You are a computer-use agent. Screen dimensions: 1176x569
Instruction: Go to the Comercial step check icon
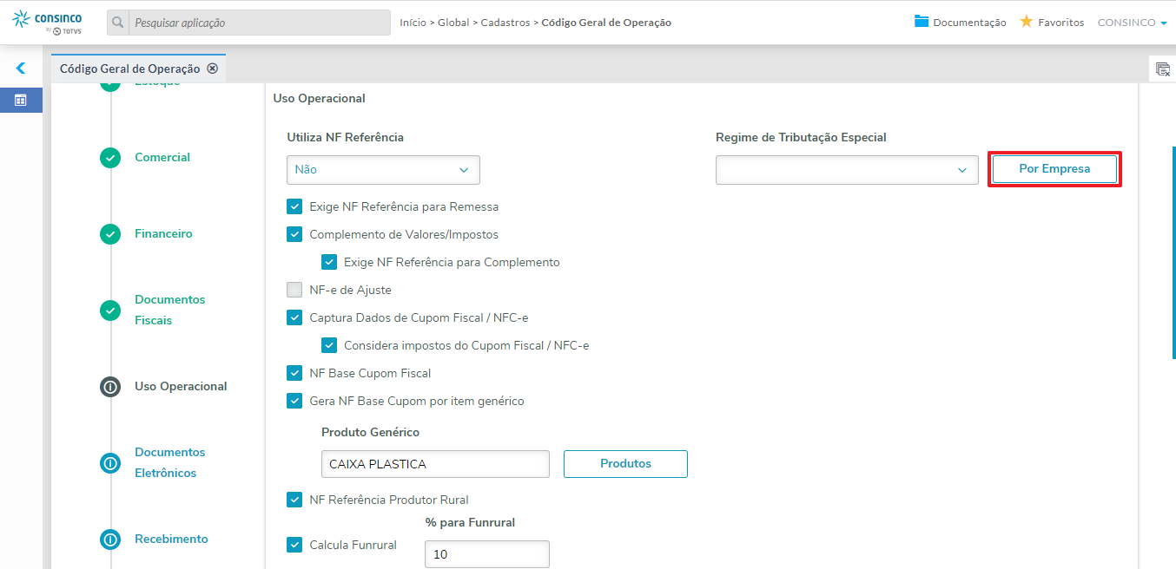click(x=110, y=158)
